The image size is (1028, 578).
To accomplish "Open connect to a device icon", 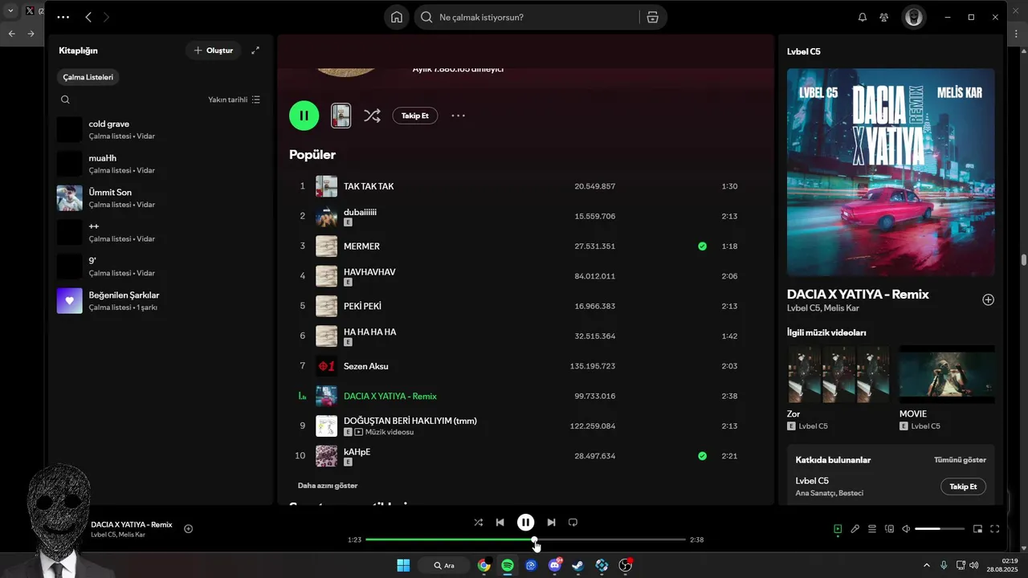I will tap(889, 529).
